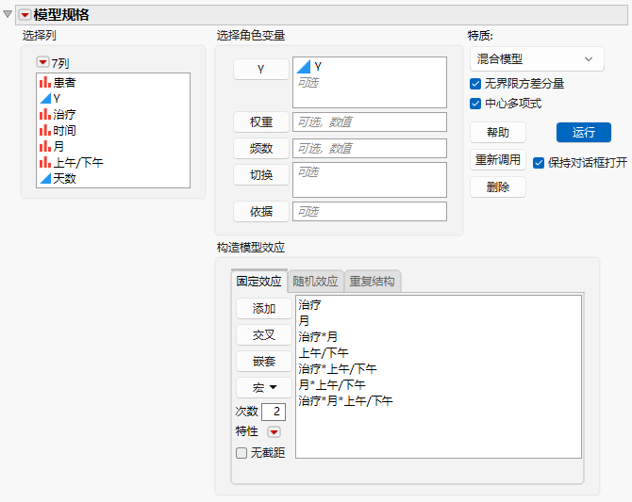Click the Y role button
The height and width of the screenshot is (502, 632).
(260, 70)
